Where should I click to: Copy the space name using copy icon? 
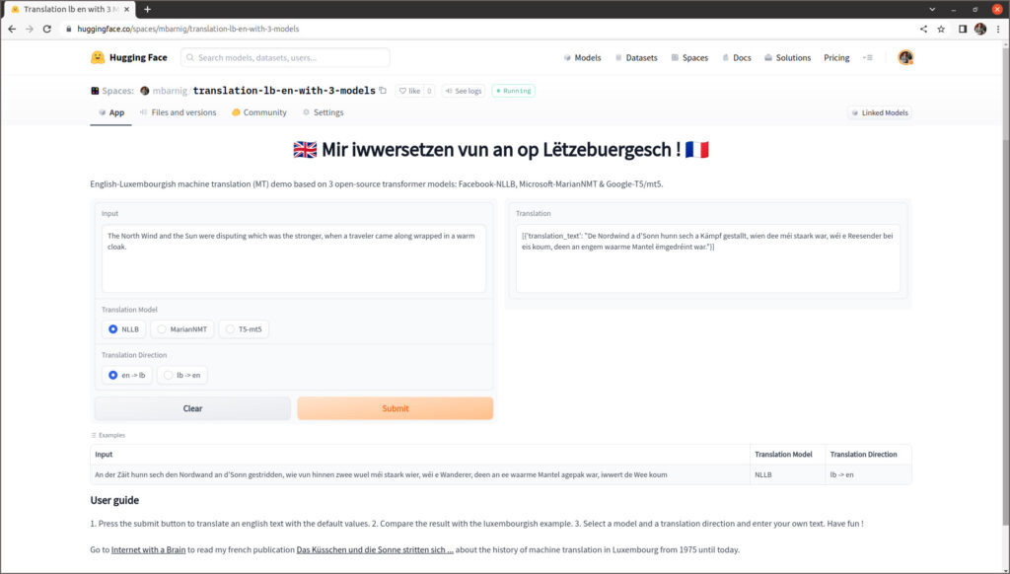coord(383,91)
